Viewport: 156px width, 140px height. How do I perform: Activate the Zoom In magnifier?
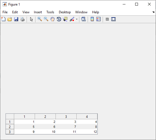coord(40,19)
